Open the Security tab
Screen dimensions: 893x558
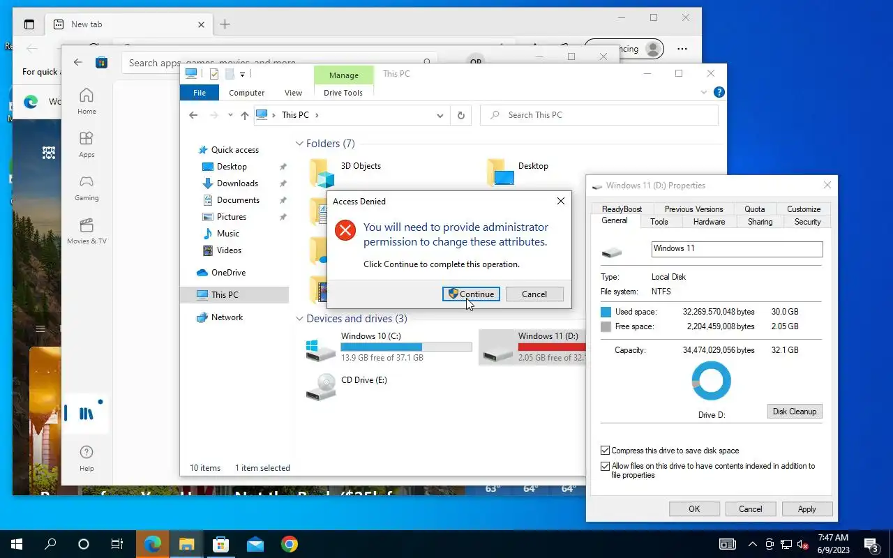point(807,222)
